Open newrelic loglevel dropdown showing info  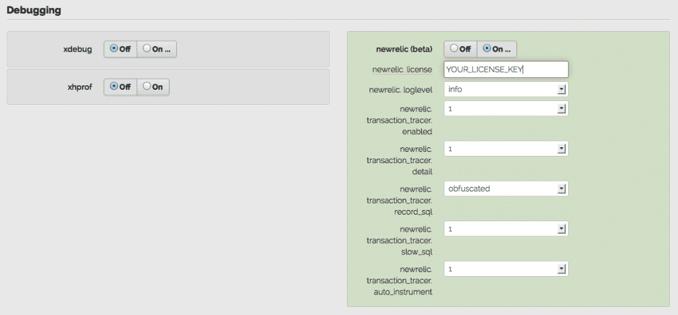tap(506, 89)
